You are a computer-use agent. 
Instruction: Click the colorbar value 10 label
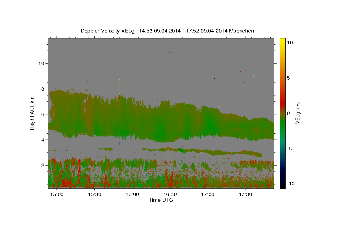[290, 42]
